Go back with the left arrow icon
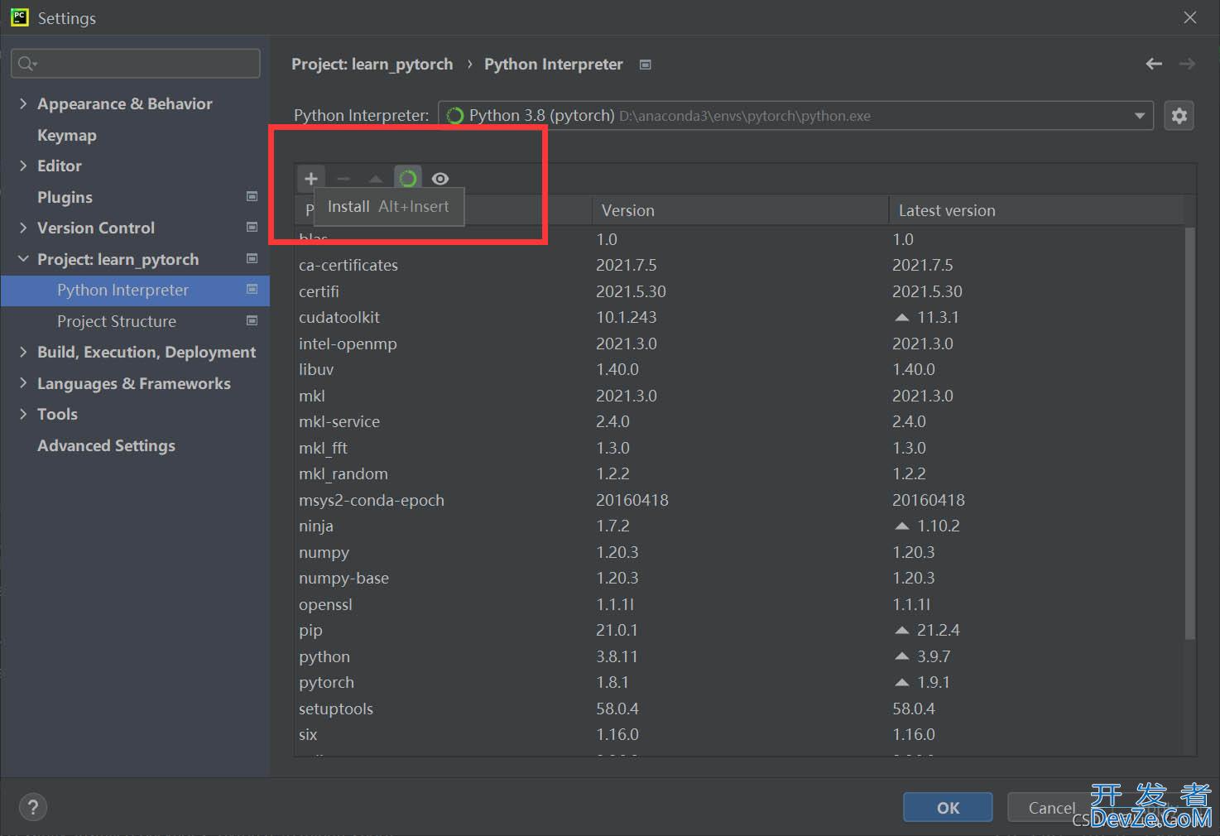This screenshot has width=1220, height=836. pos(1154,64)
